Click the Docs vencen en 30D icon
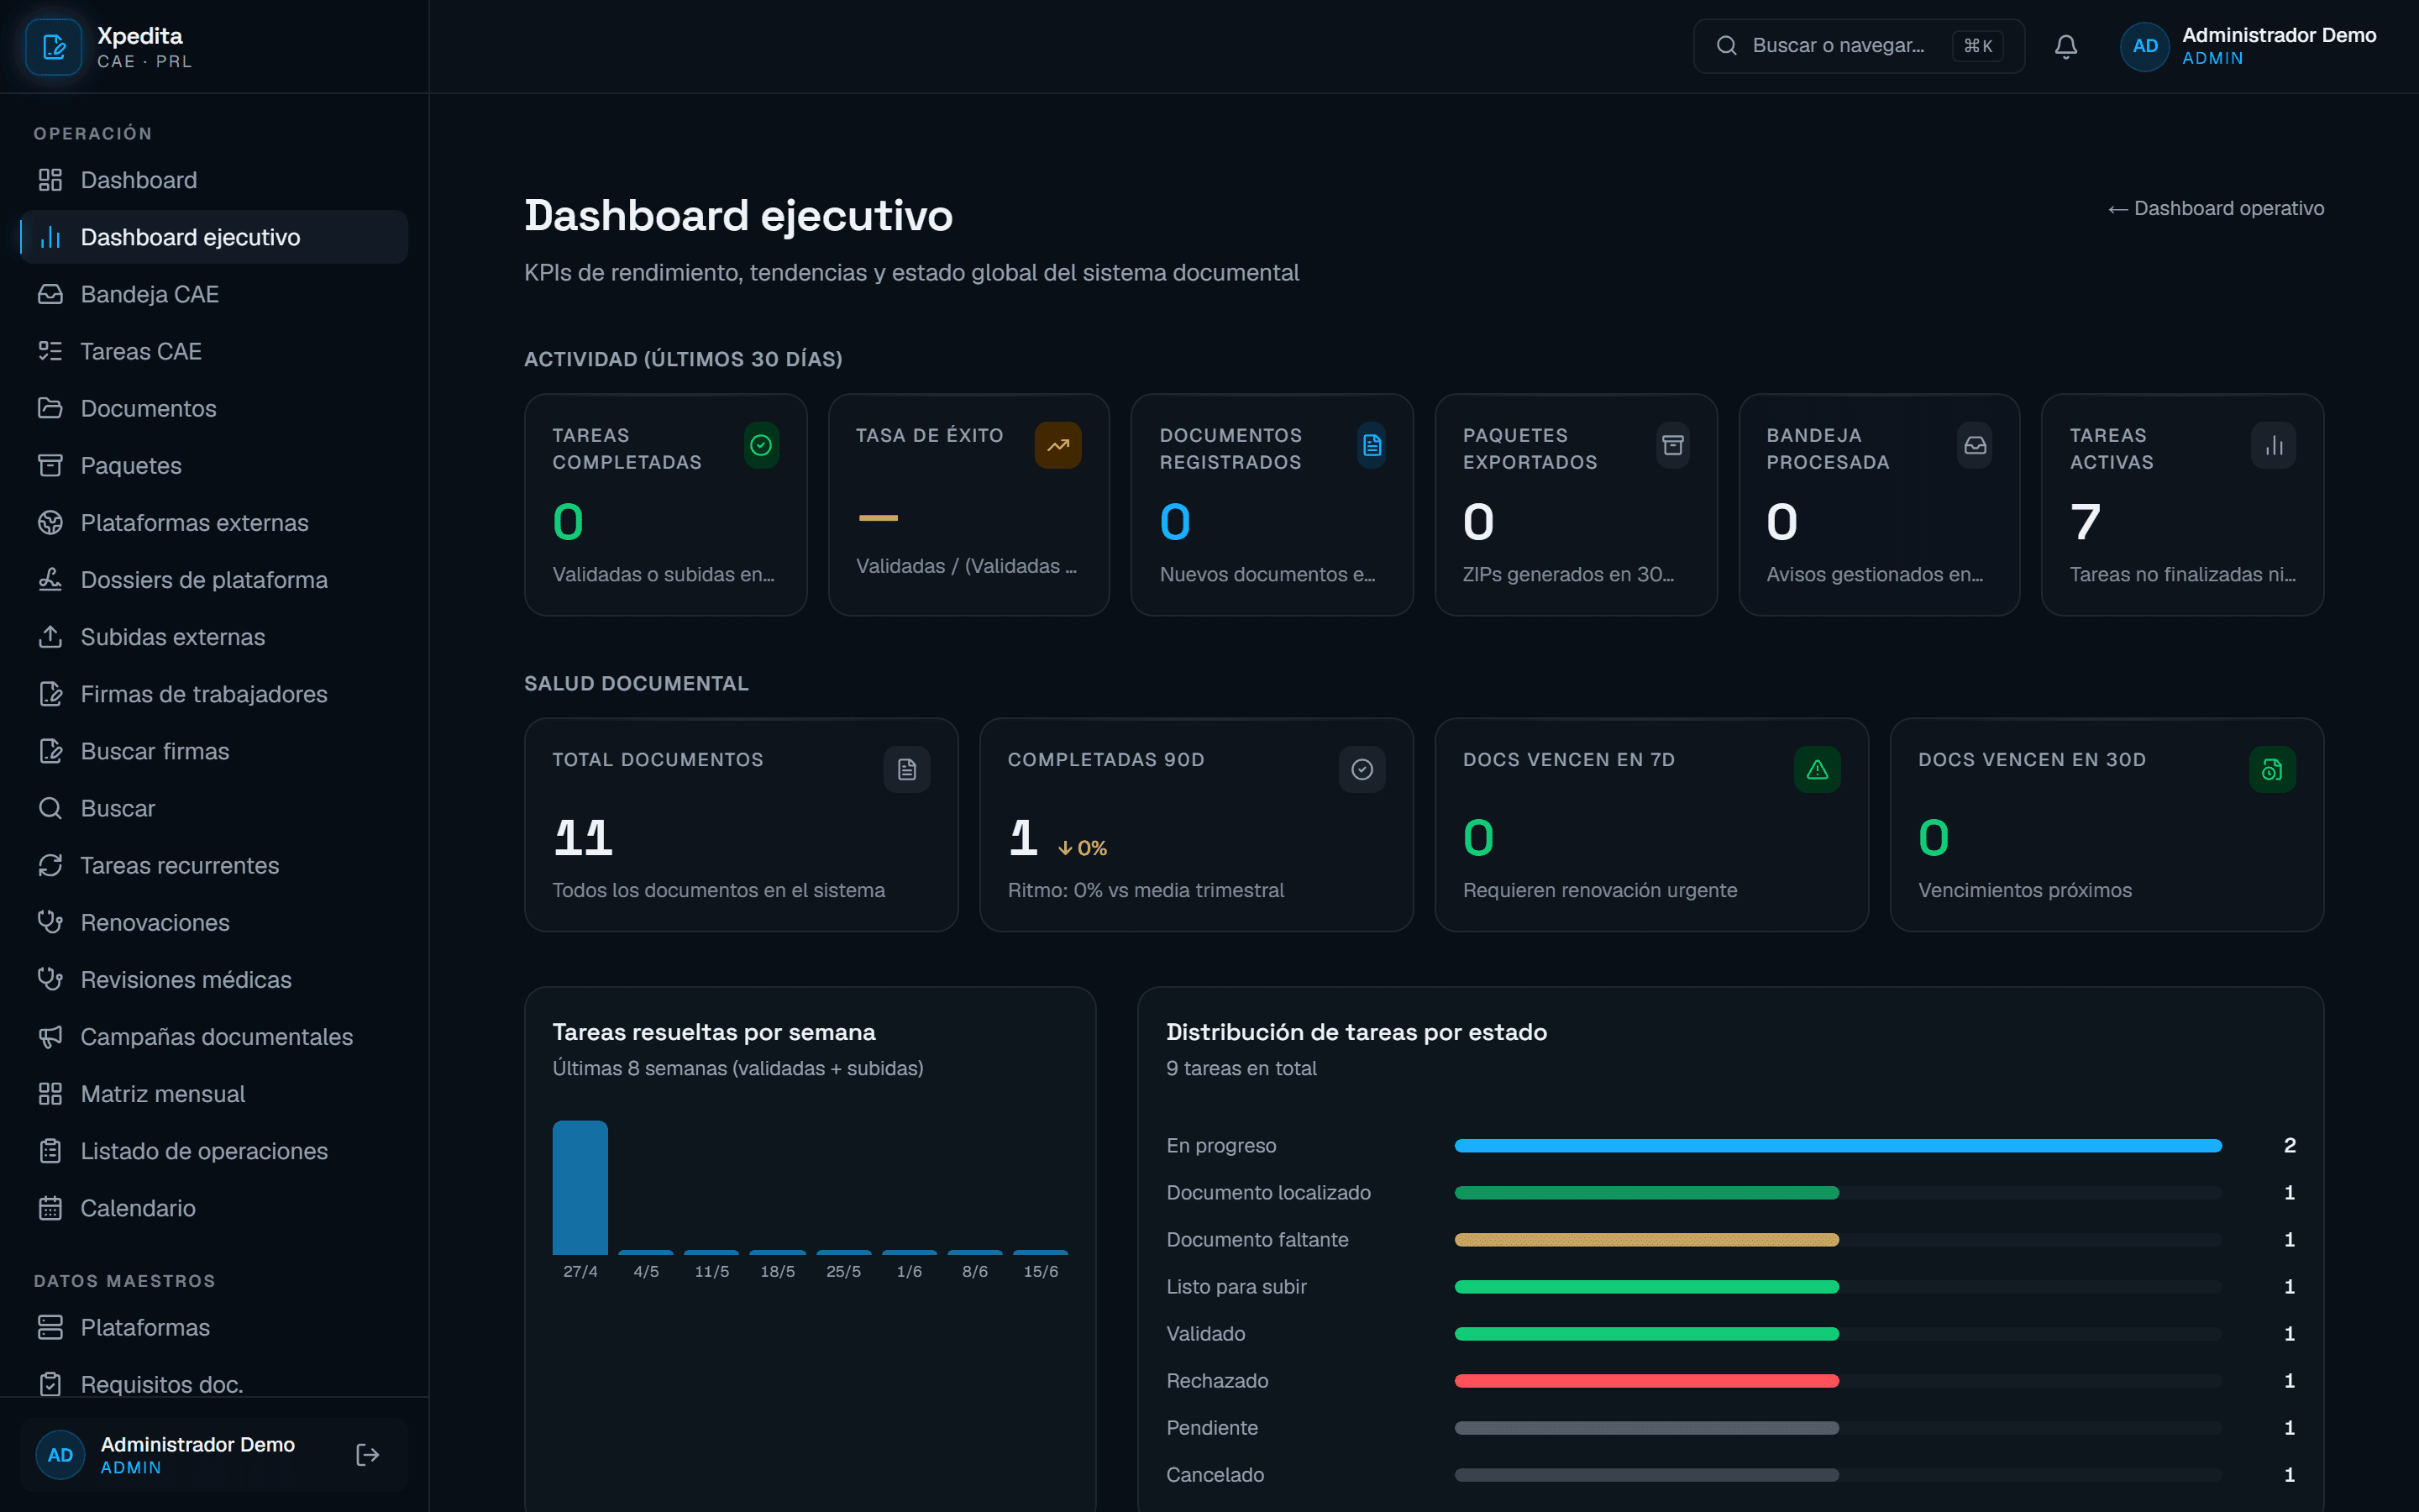Viewport: 2419px width, 1512px height. tap(2272, 769)
